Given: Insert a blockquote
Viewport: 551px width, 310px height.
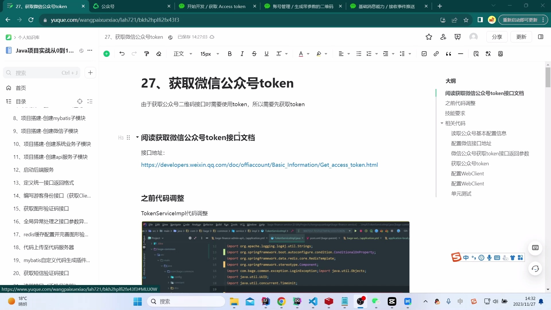Looking at the screenshot, I should (448, 54).
